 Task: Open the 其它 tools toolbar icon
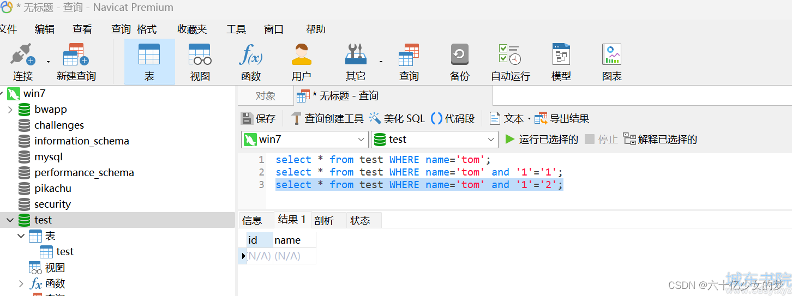tap(356, 62)
